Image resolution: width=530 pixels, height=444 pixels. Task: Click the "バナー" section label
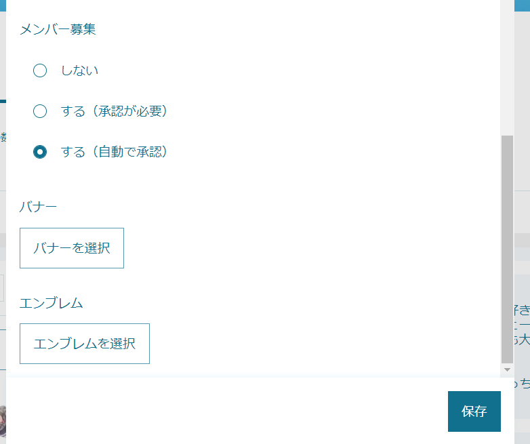(x=39, y=207)
